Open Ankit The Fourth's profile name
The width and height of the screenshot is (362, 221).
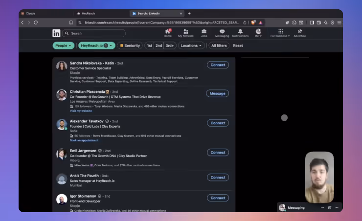pos(84,176)
